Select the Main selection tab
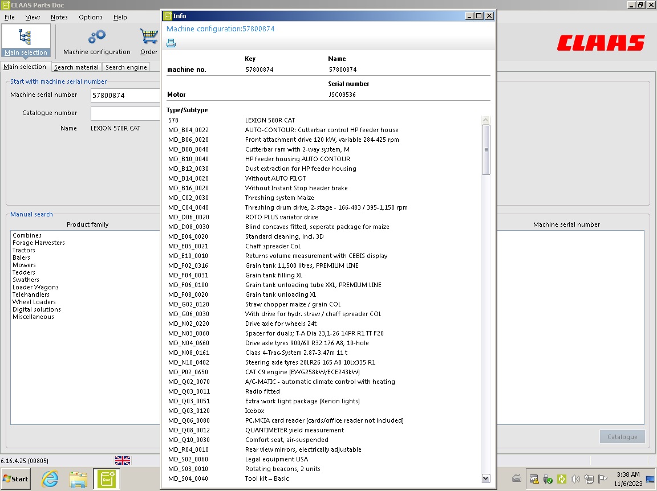 pyautogui.click(x=25, y=67)
